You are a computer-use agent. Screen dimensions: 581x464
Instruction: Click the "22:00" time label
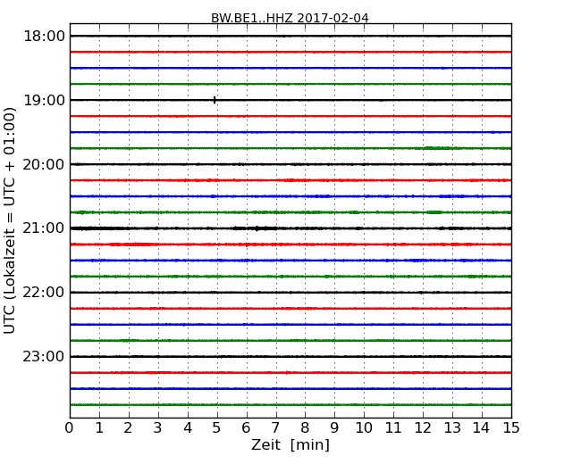click(x=44, y=293)
